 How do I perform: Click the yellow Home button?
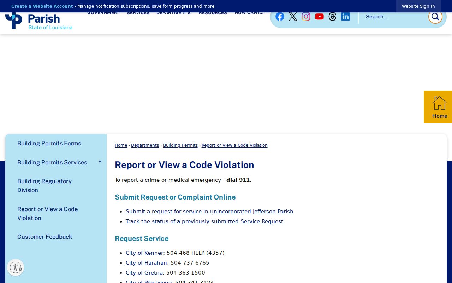[438, 107]
